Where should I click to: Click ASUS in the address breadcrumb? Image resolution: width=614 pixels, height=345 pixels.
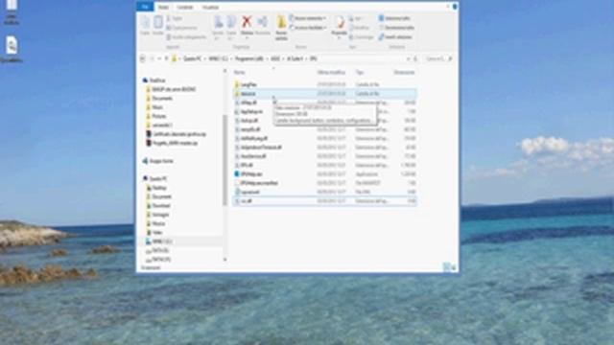point(275,58)
